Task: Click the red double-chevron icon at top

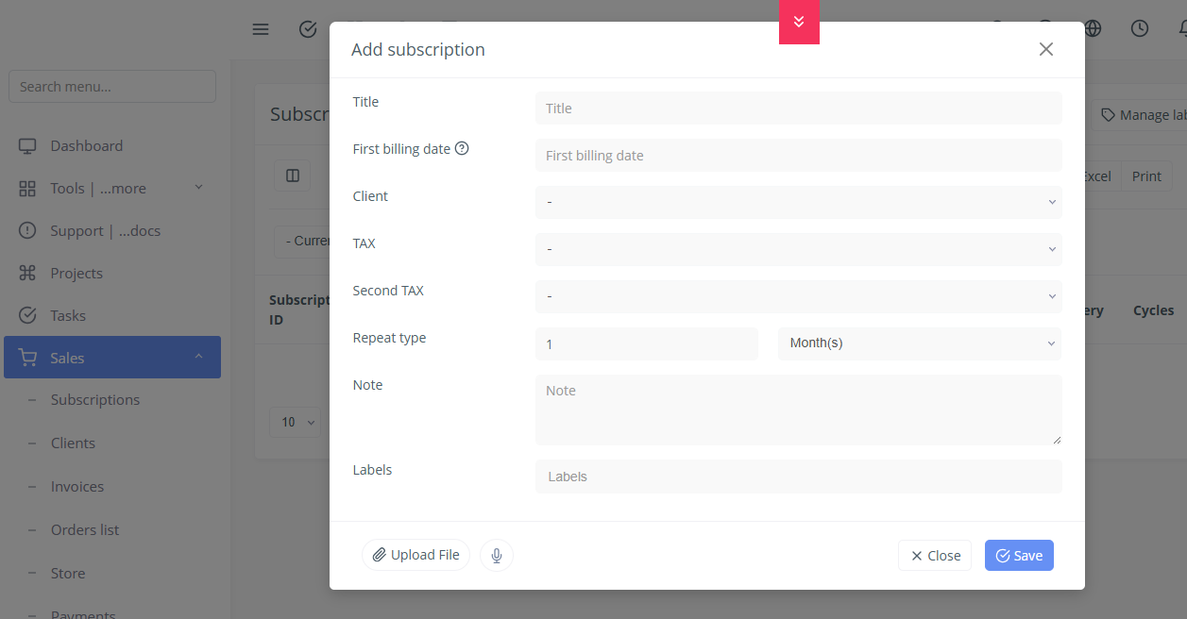Action: point(799,22)
